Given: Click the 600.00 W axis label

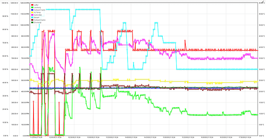Looking at the screenshot, I should click(x=15, y=69).
